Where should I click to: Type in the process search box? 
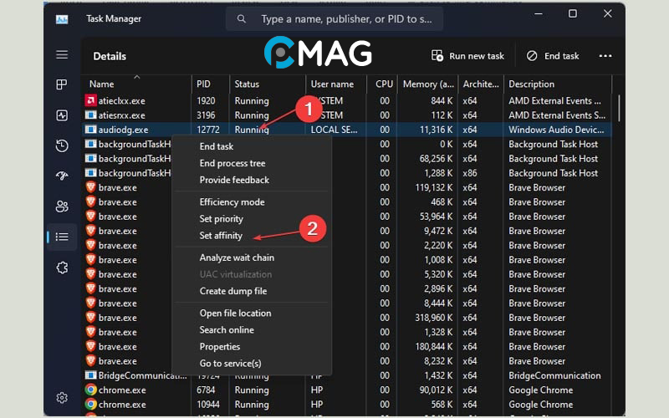tap(334, 18)
